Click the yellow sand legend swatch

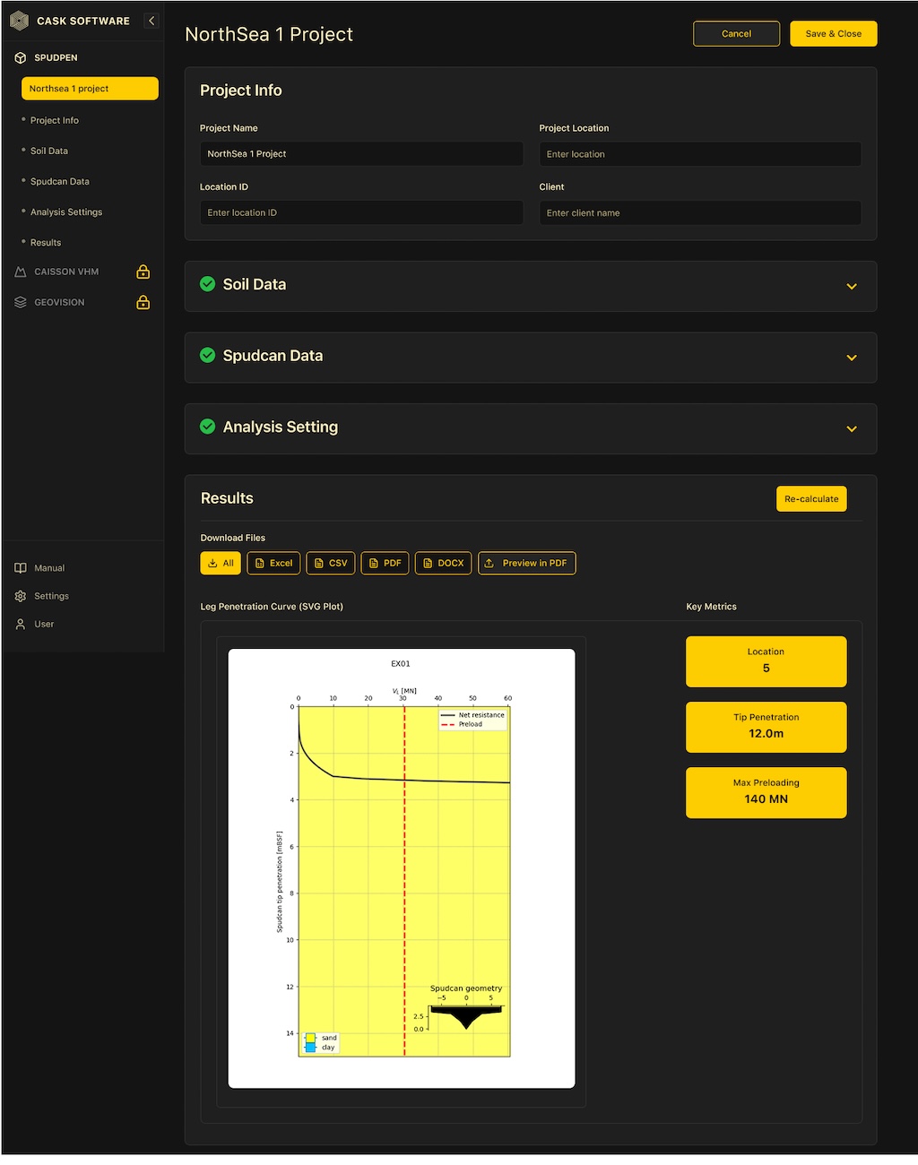(x=311, y=1038)
